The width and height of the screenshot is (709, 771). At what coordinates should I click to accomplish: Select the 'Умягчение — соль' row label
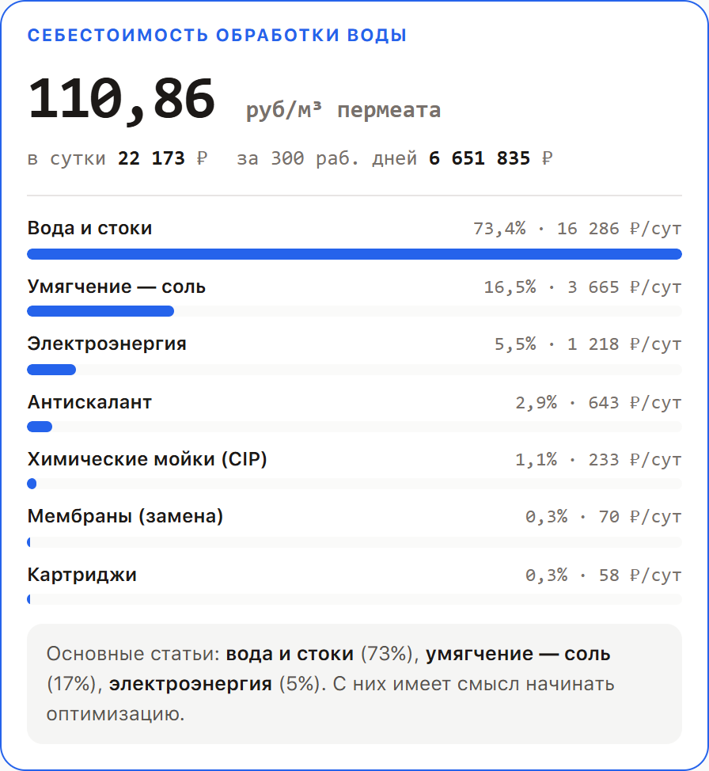(116, 287)
